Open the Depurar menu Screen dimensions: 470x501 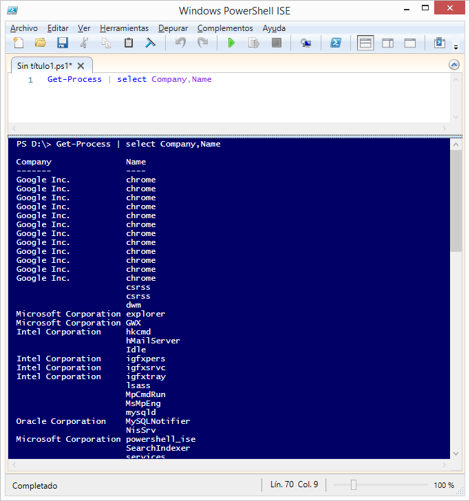point(173,28)
